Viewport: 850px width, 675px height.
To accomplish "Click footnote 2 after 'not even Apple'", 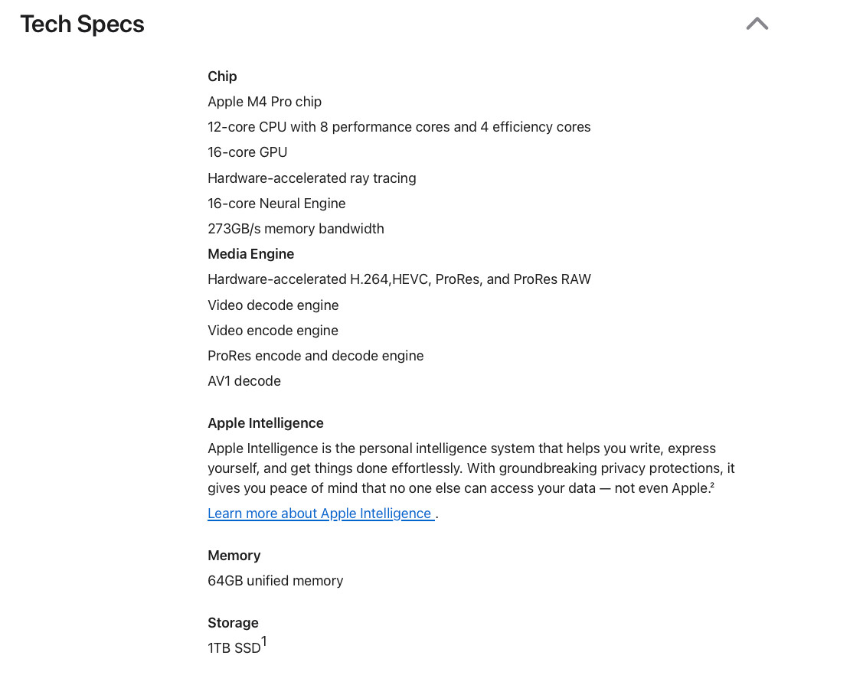I will click(x=711, y=485).
